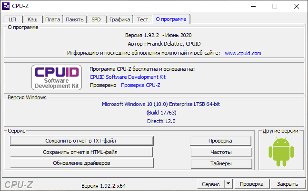
Task: Click the bottom Сервис button
Action: tap(211, 184)
